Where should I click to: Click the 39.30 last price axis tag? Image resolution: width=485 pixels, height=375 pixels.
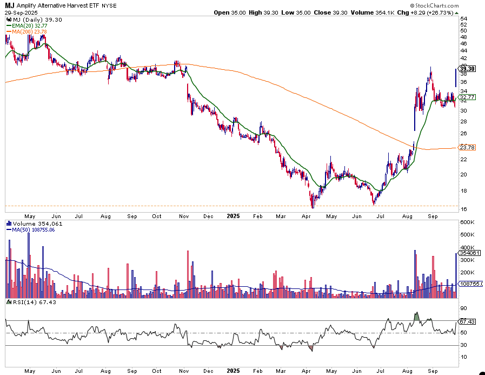point(467,69)
